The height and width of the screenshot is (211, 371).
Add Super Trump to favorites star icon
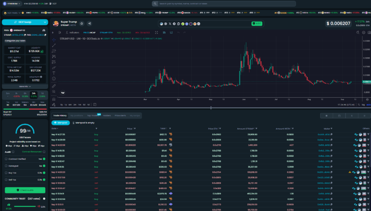pos(82,23)
